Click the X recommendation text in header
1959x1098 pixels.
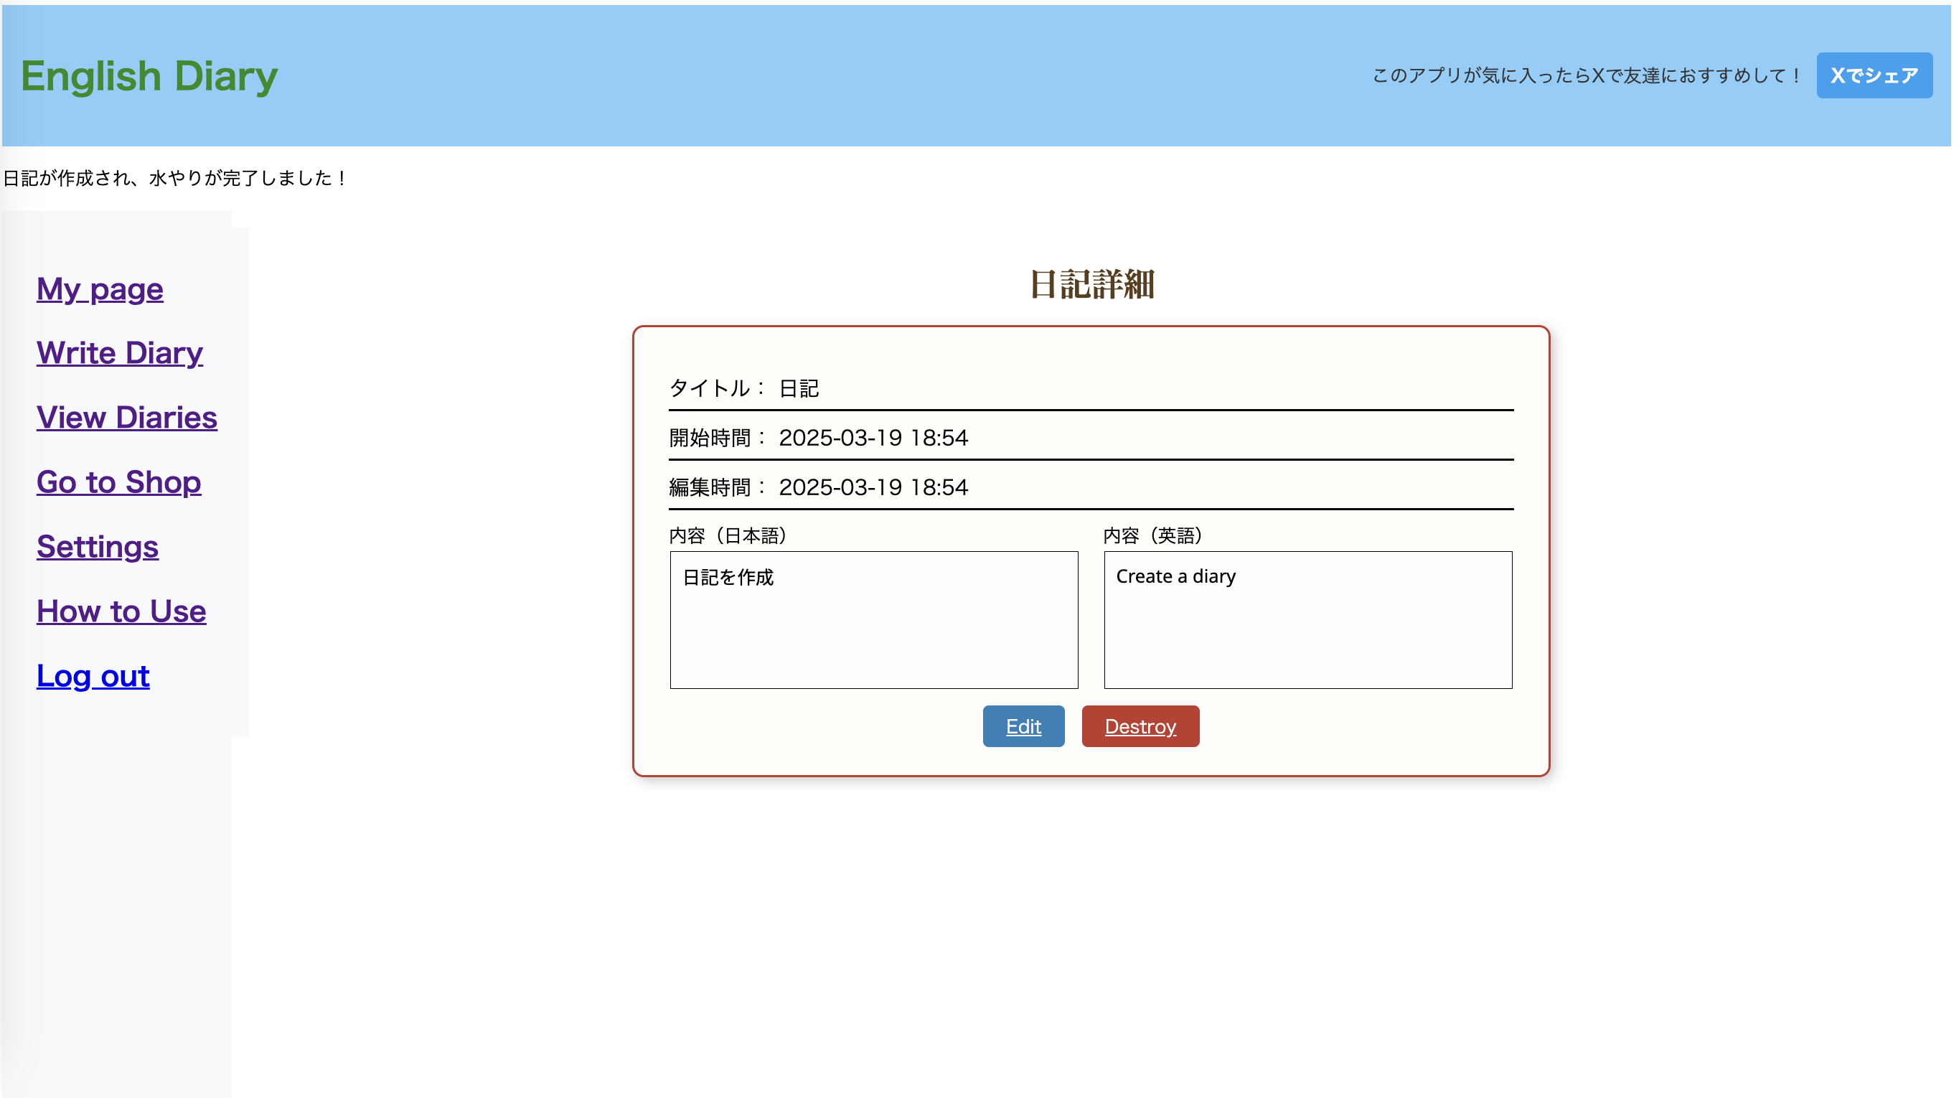tap(1587, 75)
